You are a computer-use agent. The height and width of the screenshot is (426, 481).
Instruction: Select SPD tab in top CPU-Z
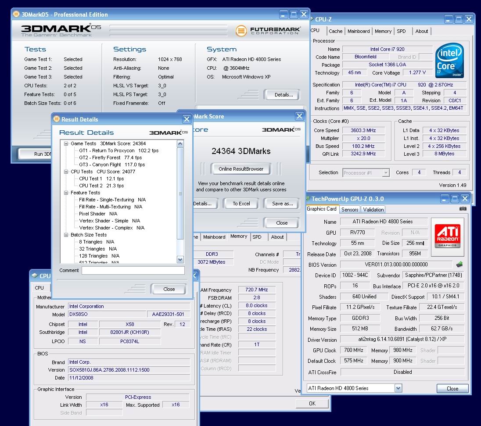(x=401, y=31)
